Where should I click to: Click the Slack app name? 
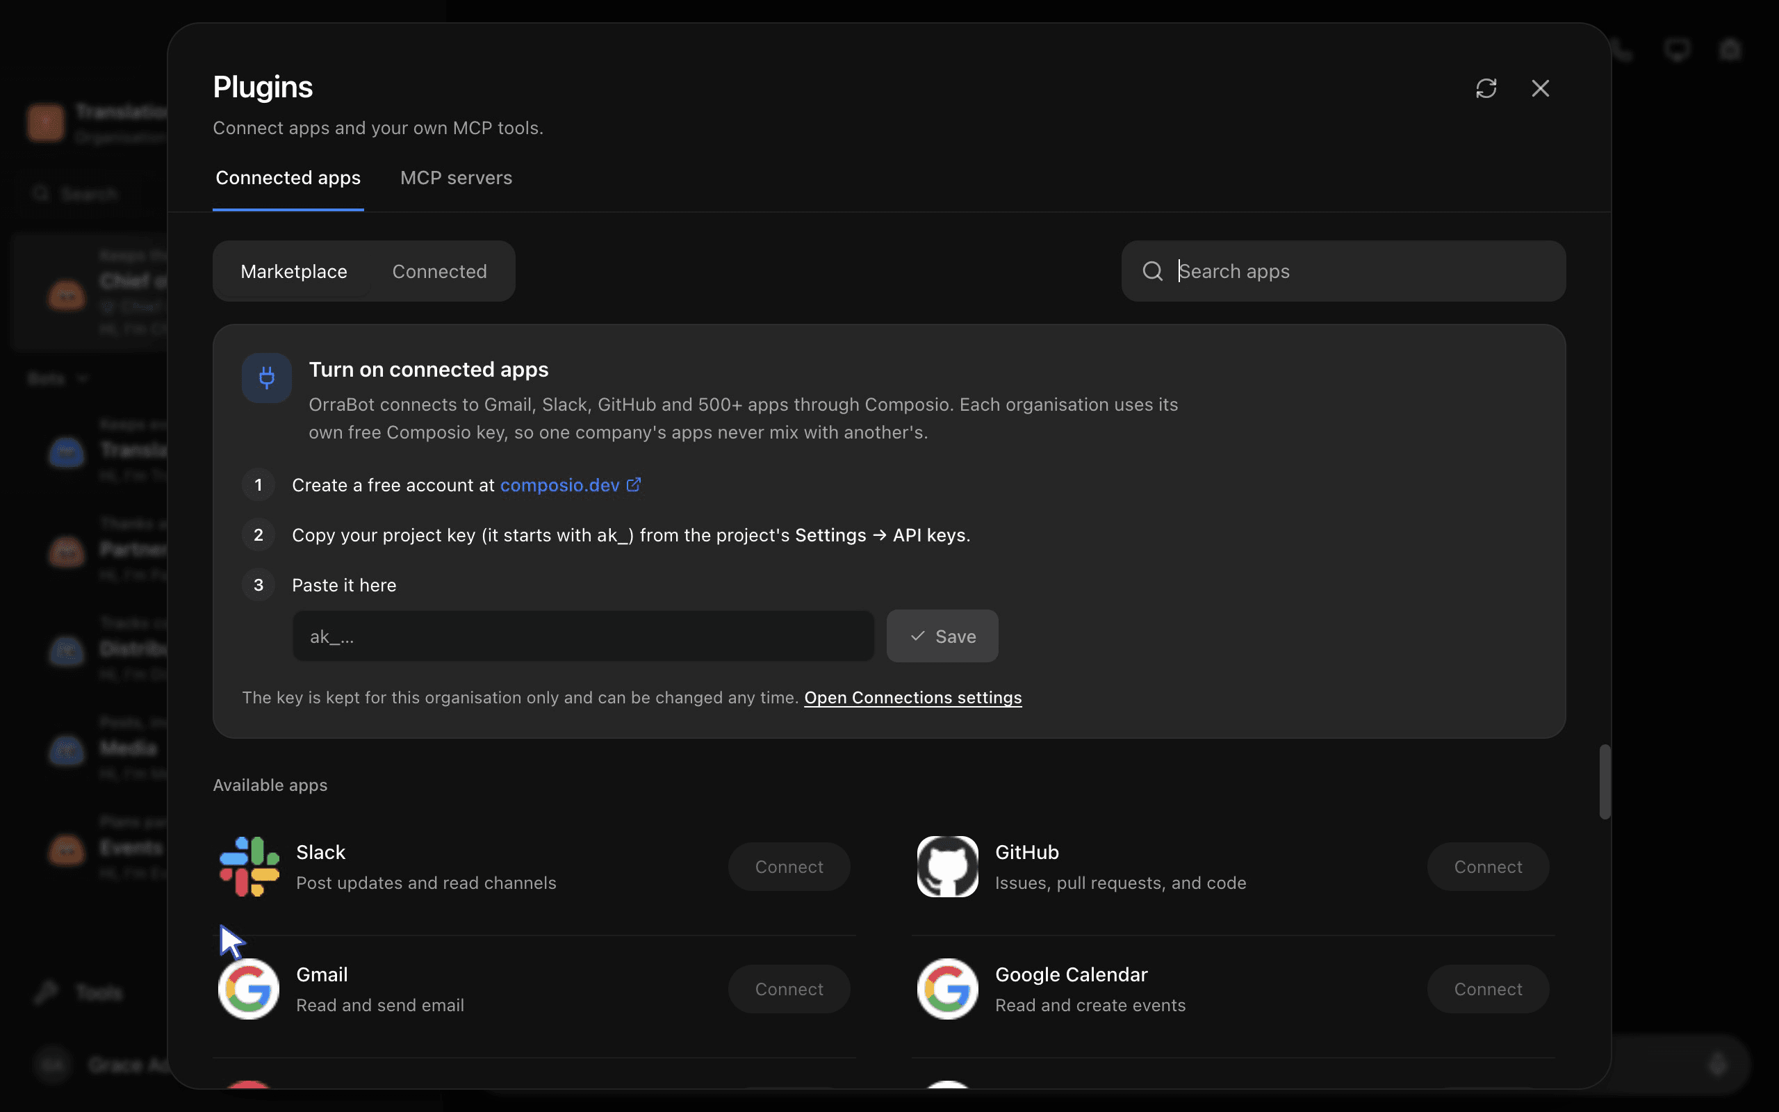pyautogui.click(x=320, y=851)
